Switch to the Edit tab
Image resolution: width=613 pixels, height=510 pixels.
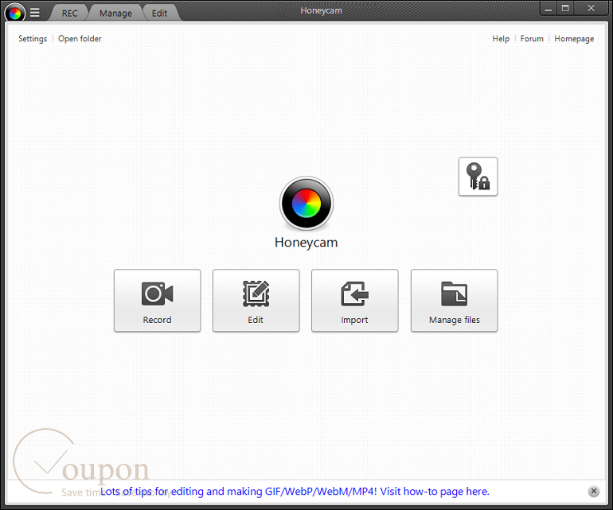click(159, 13)
